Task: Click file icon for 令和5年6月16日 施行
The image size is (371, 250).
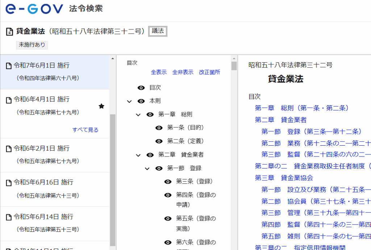Action: [x=9, y=183]
